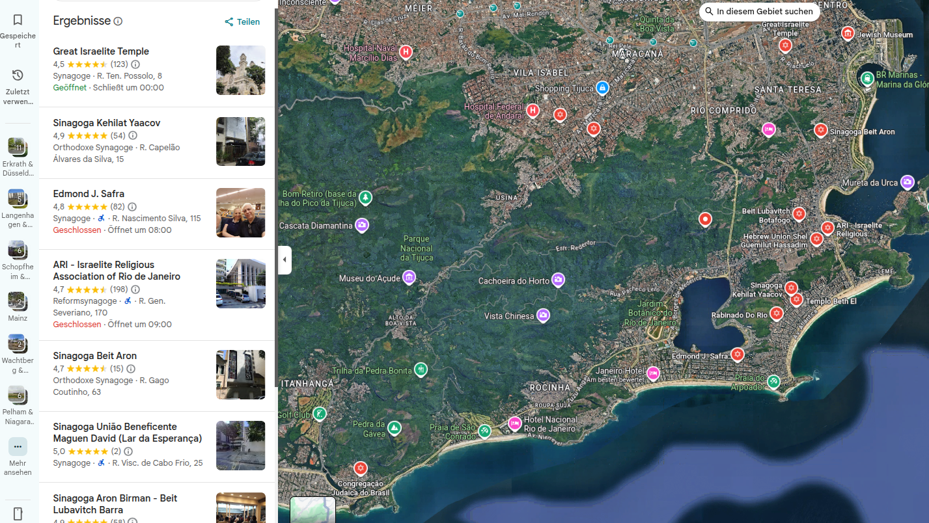The width and height of the screenshot is (929, 523).
Task: Click the Pedra da Gávea peak marker
Action: [x=394, y=428]
